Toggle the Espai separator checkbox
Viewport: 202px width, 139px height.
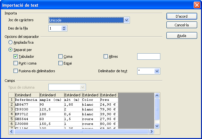[x=61, y=63]
